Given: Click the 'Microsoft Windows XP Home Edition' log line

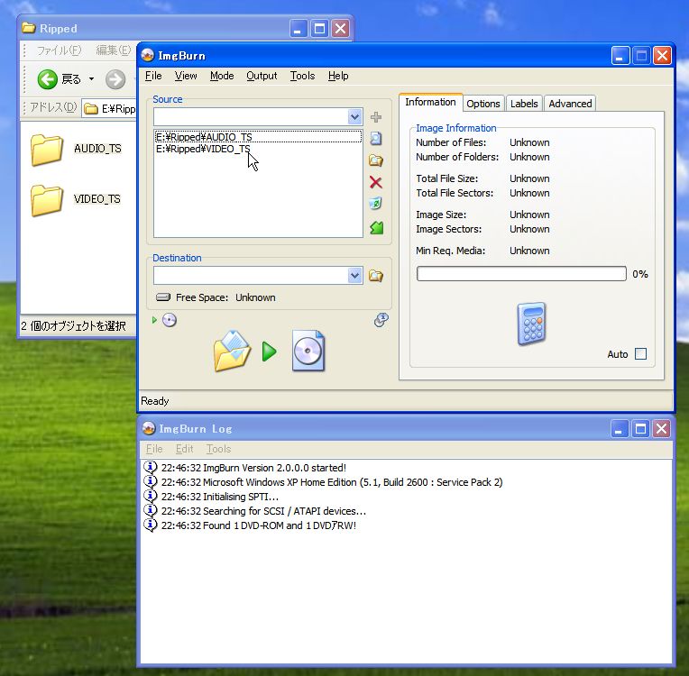Looking at the screenshot, I should click(332, 482).
